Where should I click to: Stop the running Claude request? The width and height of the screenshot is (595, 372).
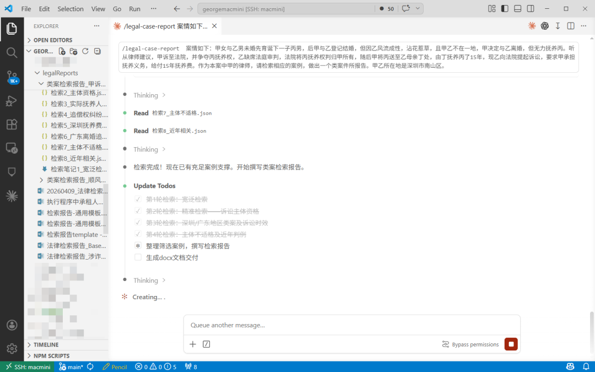(x=511, y=344)
